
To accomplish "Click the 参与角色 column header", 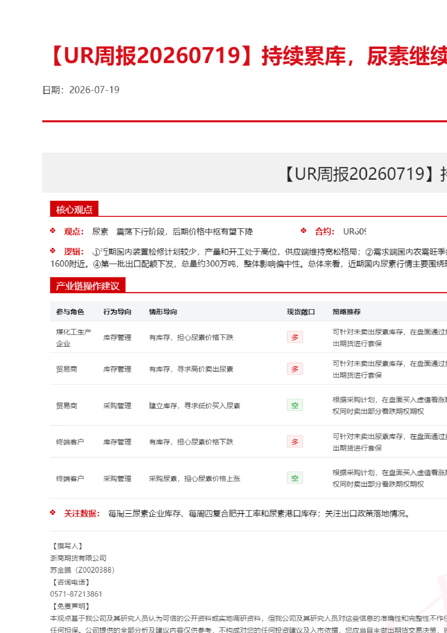I will [70, 312].
